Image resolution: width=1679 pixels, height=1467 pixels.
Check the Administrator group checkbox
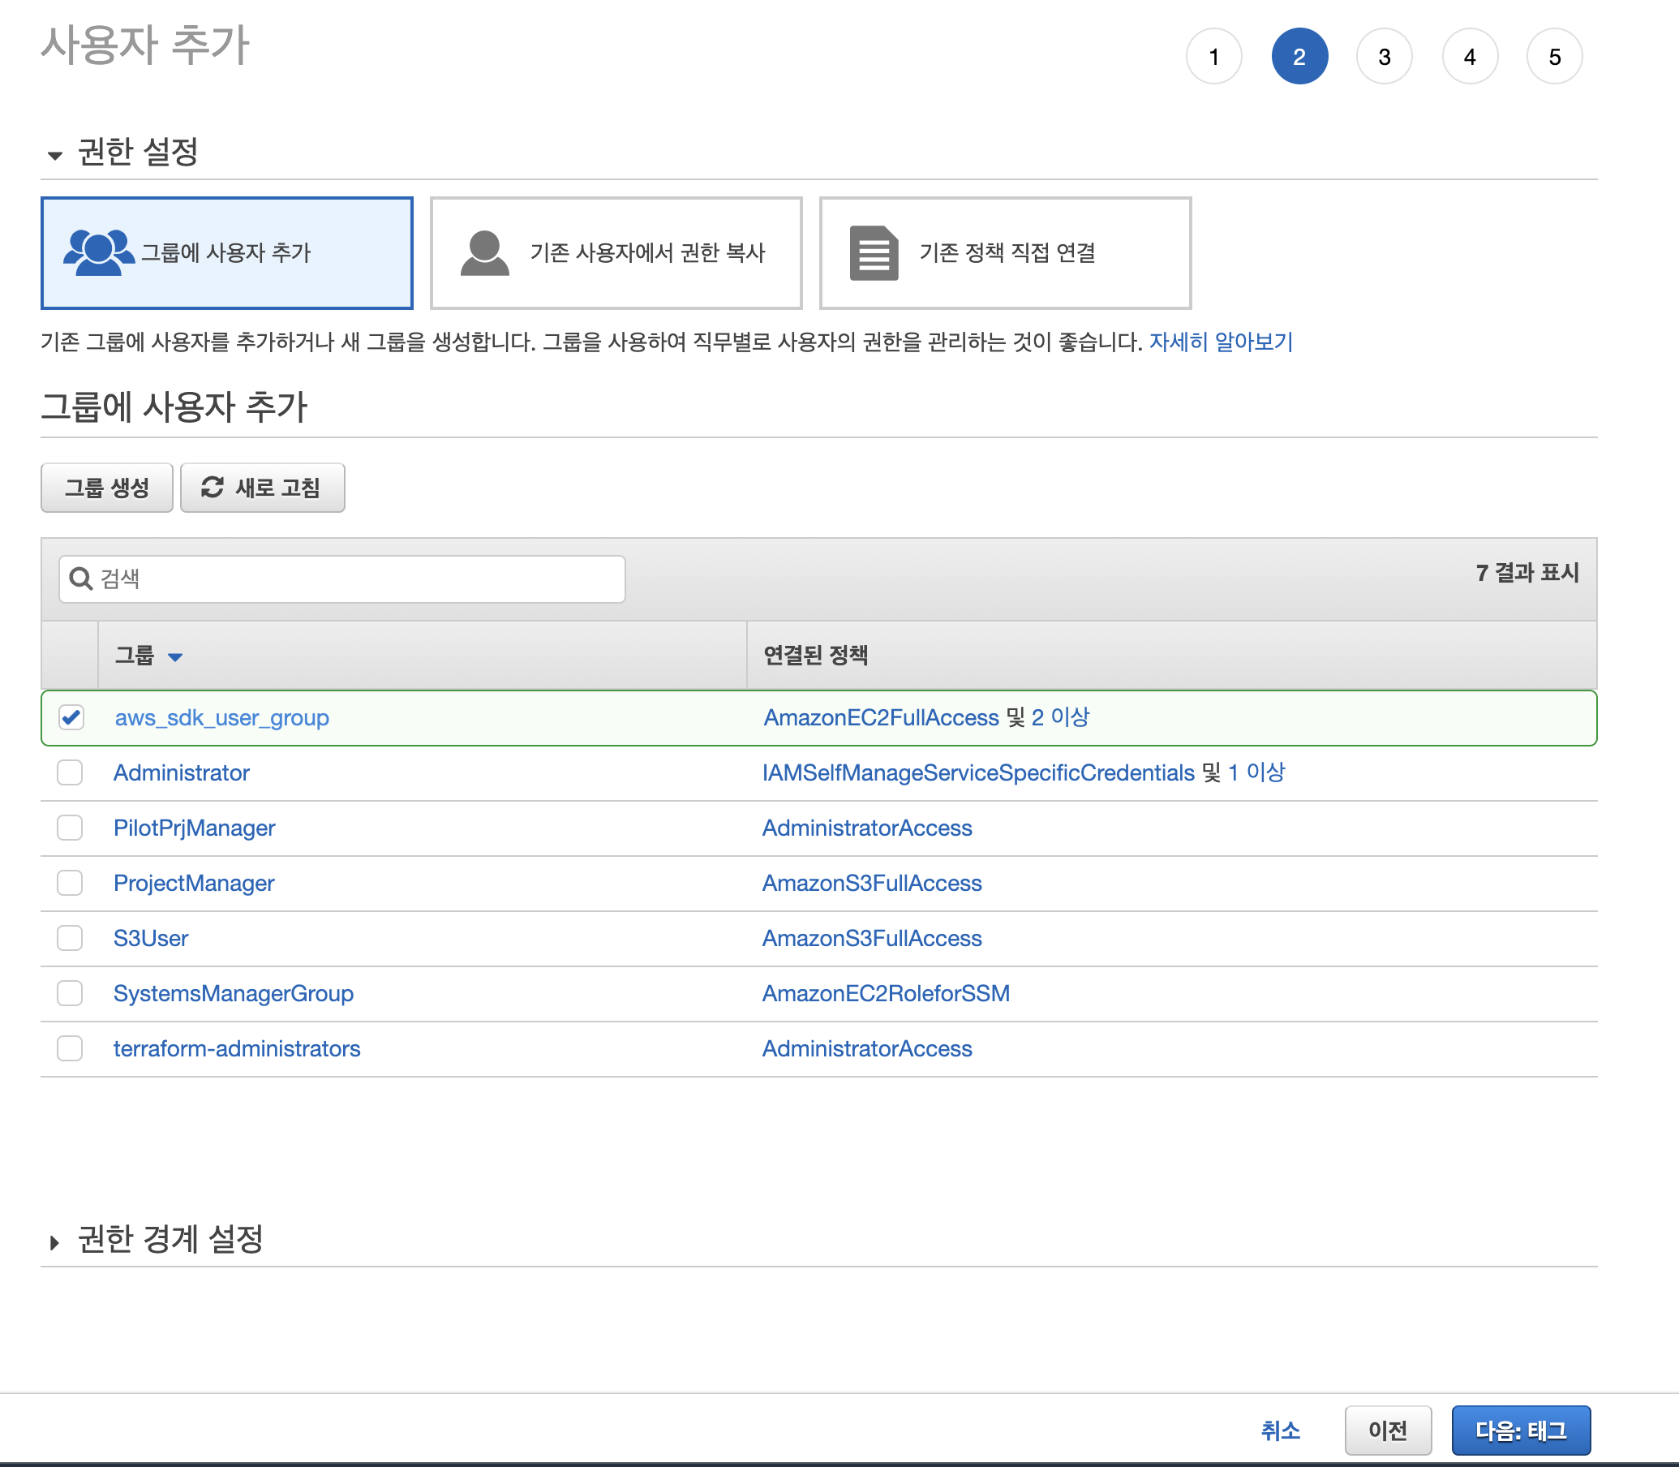point(71,772)
